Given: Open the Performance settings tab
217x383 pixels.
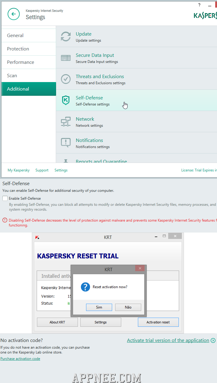Looking at the screenshot, I should (x=29, y=62).
